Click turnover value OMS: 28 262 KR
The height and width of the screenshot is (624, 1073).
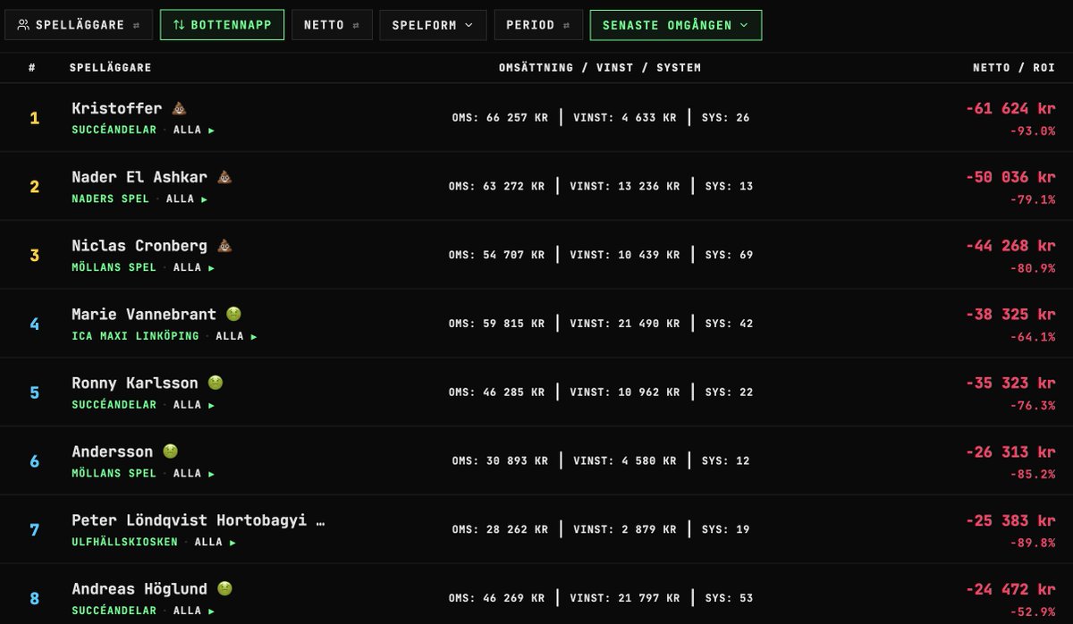[500, 529]
